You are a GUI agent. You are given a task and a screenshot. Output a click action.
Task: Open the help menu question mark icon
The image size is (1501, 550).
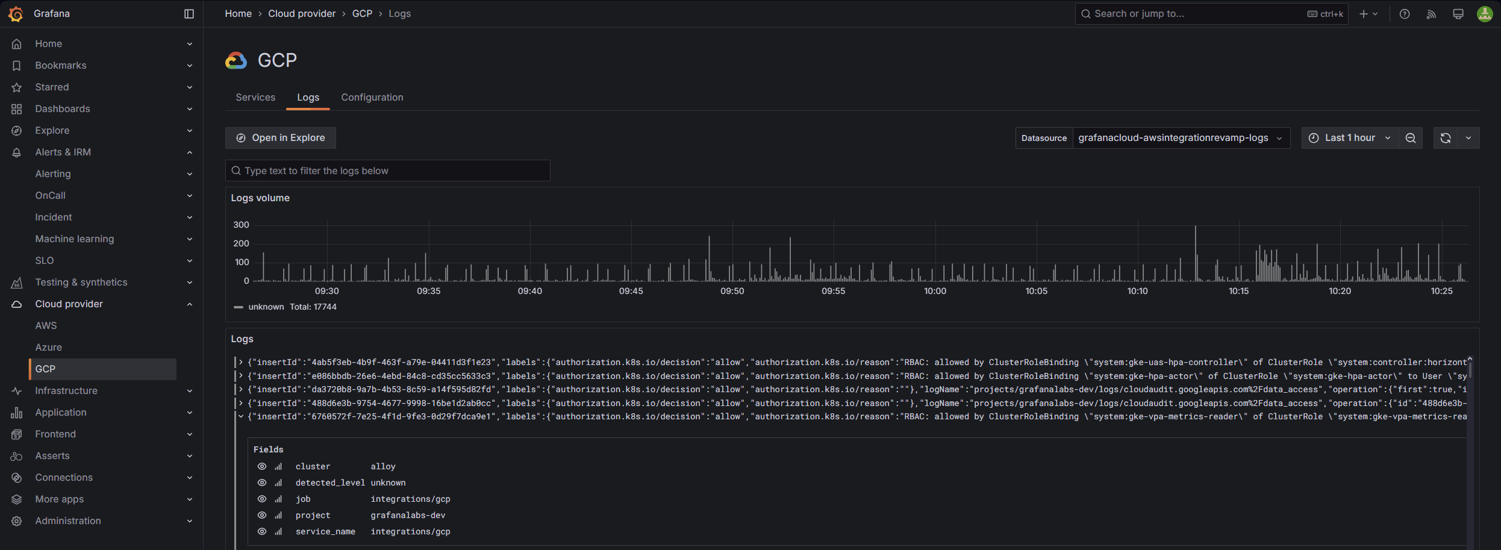point(1404,13)
